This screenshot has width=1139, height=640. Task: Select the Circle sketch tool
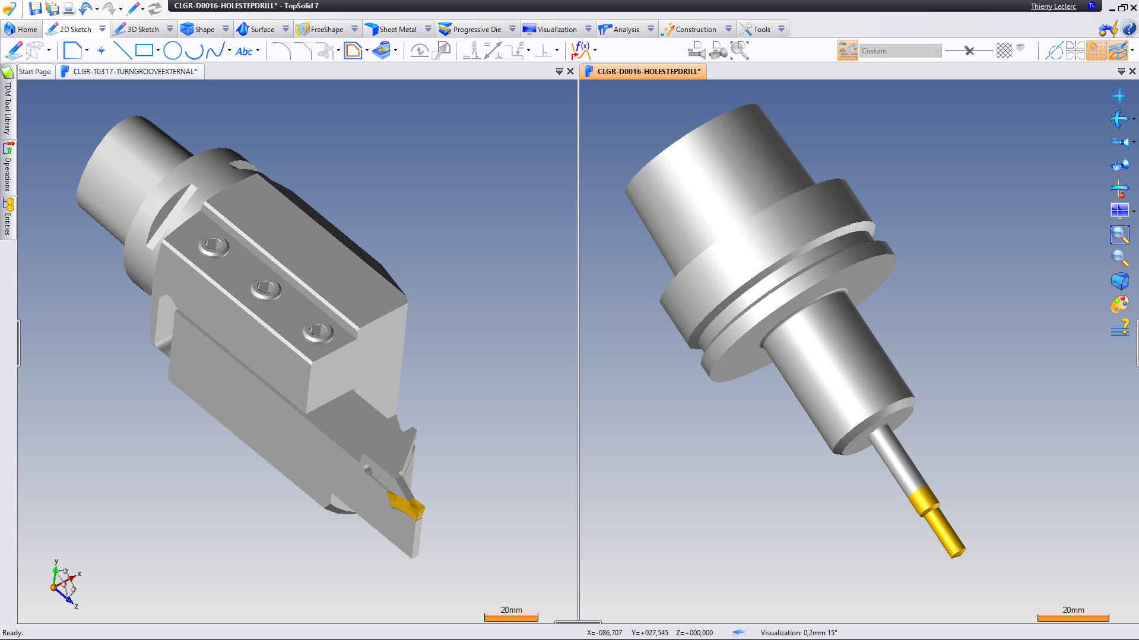(172, 51)
